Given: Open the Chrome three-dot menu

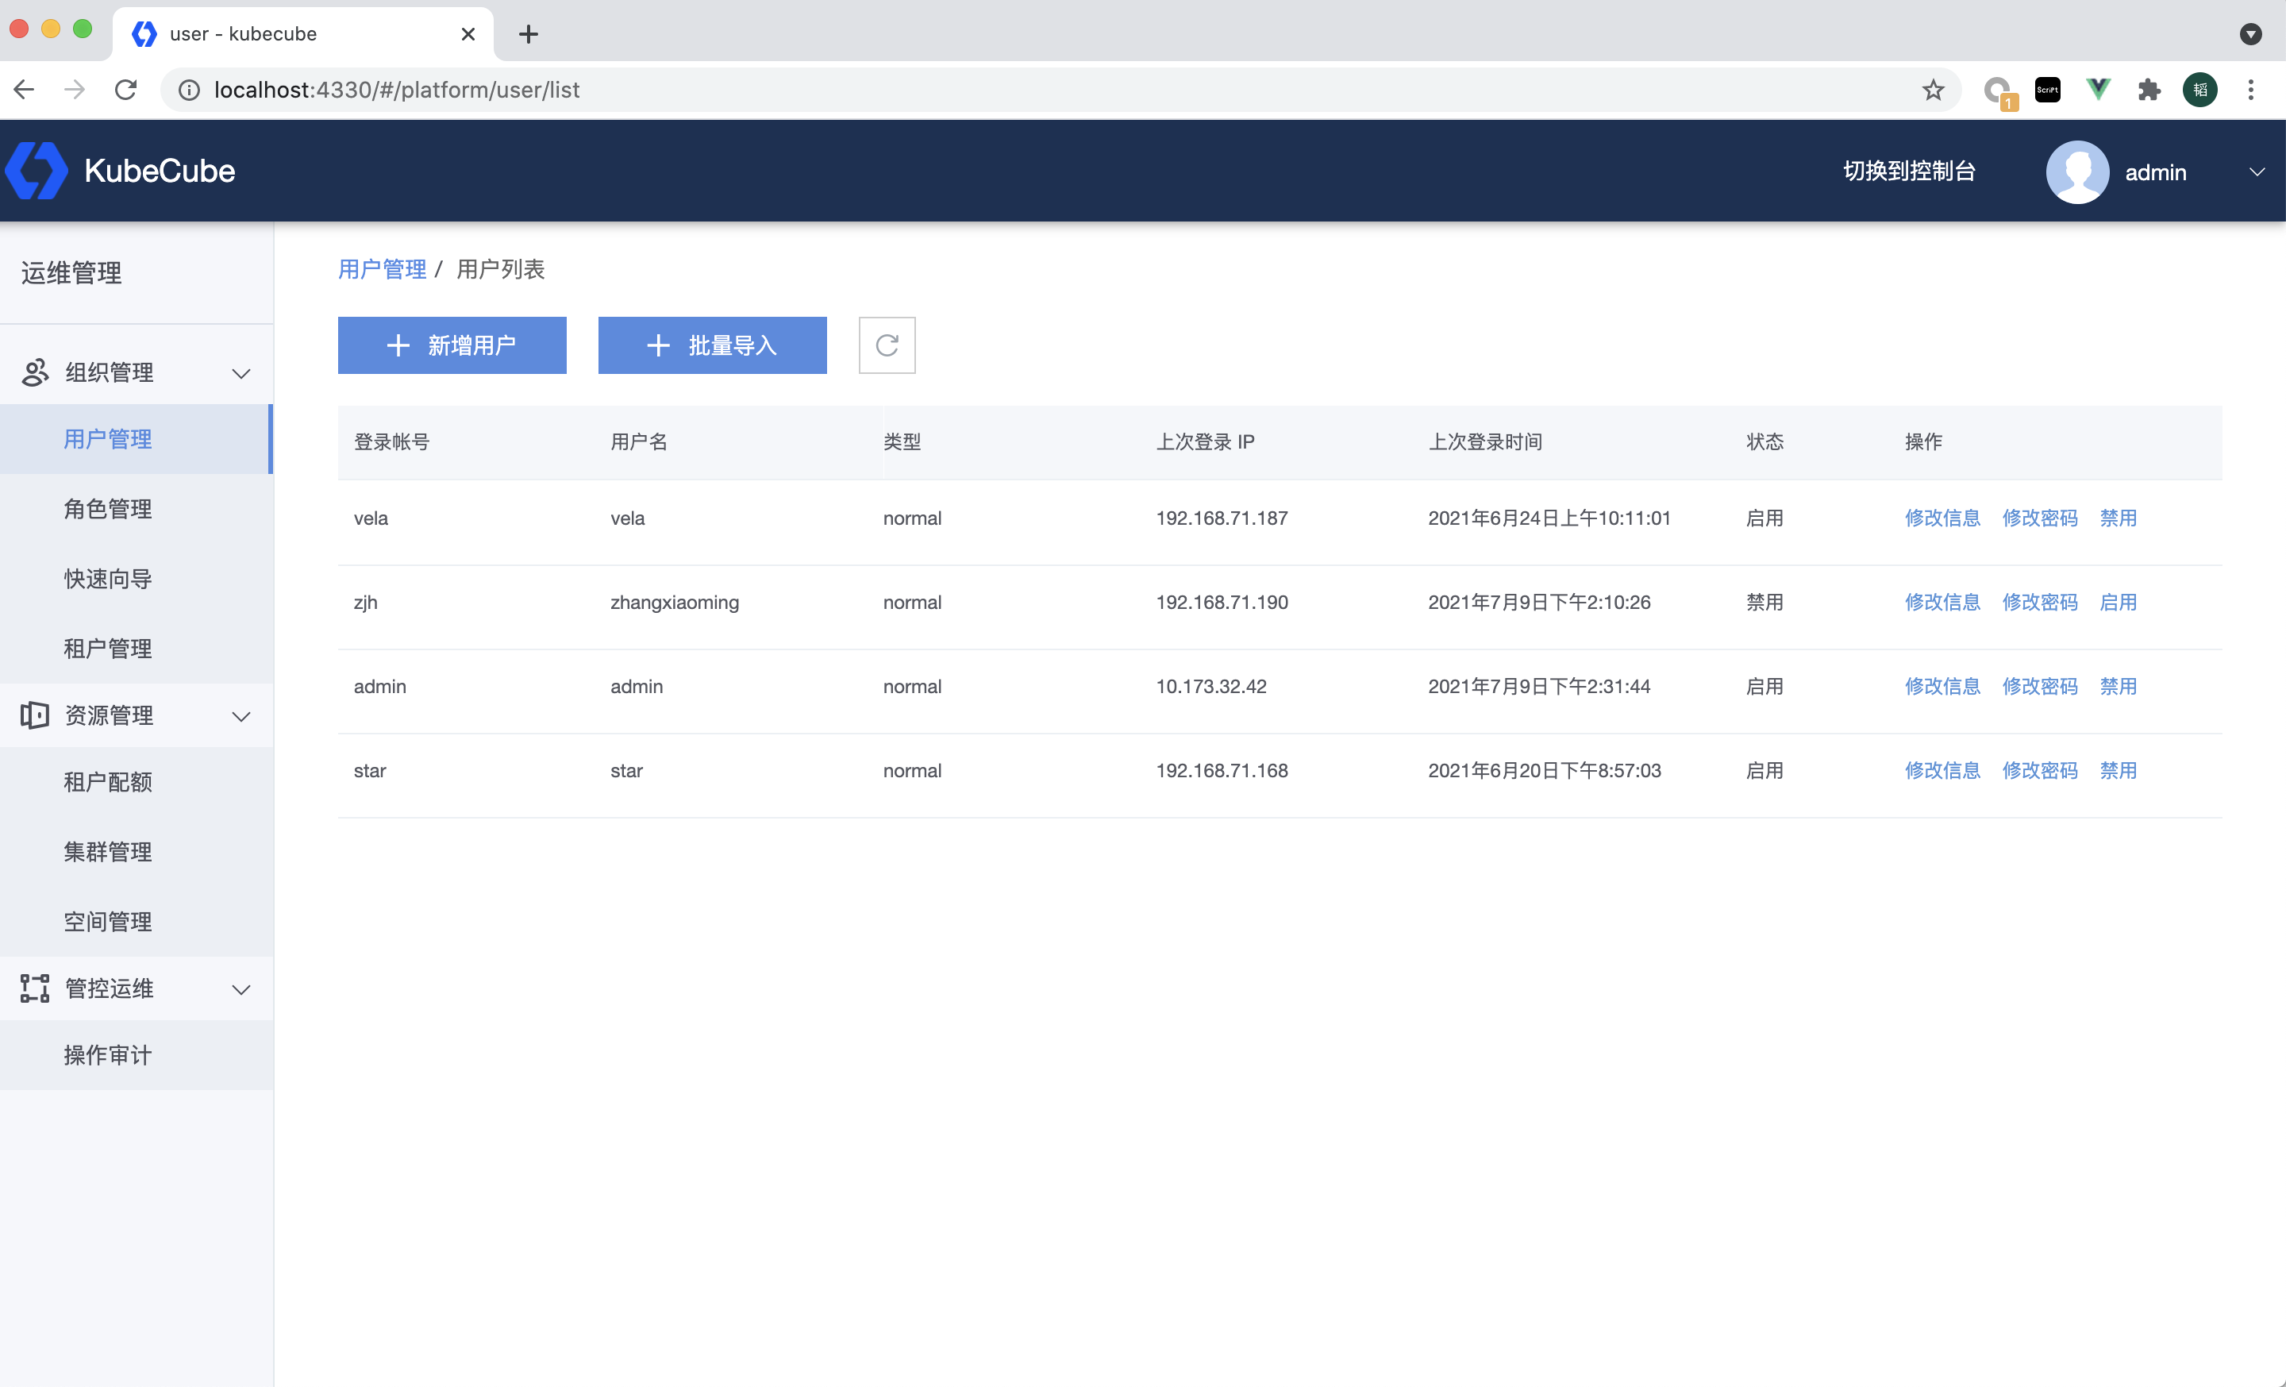Looking at the screenshot, I should click(2251, 89).
